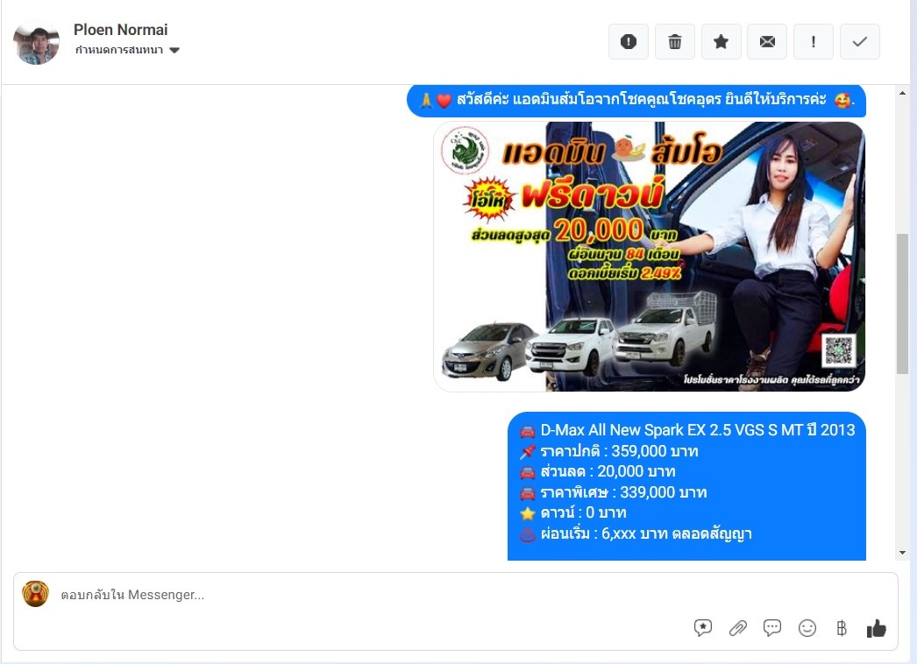Click the page avatar beside reply box
The width and height of the screenshot is (917, 664).
pyautogui.click(x=36, y=594)
